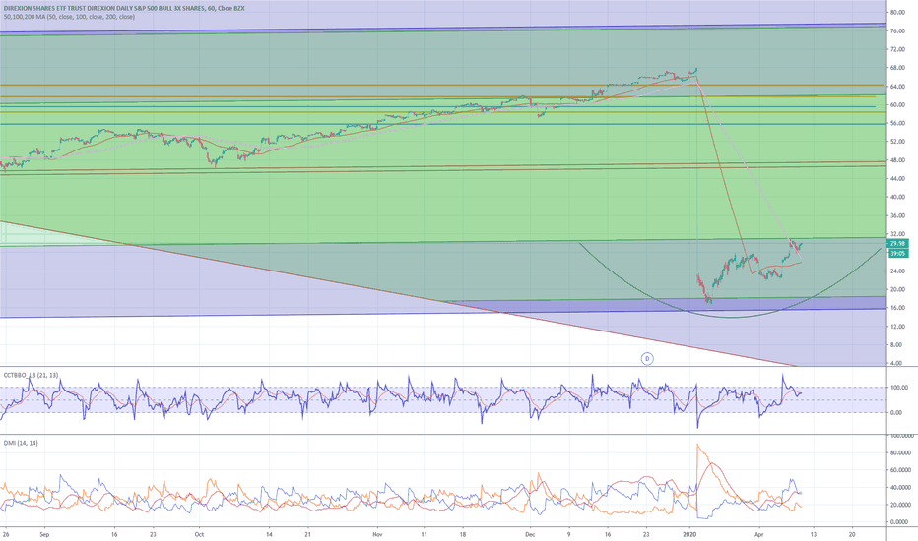This screenshot has width=918, height=541.
Task: Select the green arc drawing on the chart
Action: (731, 317)
